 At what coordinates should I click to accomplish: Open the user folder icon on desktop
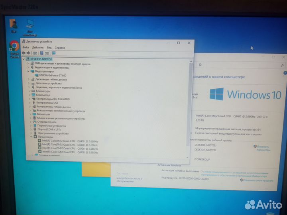pyautogui.click(x=14, y=23)
